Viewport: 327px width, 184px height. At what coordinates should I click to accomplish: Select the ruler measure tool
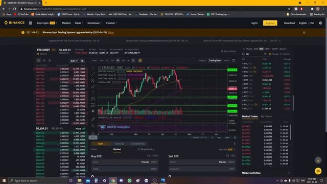click(x=93, y=119)
